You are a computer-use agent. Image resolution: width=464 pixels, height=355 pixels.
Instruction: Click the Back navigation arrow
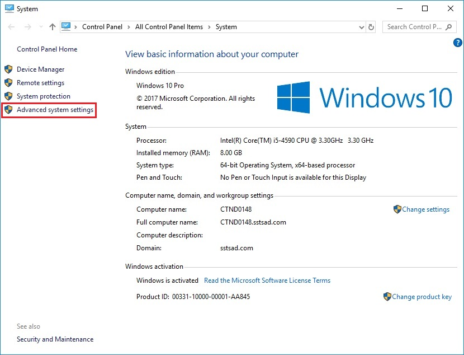[11, 27]
